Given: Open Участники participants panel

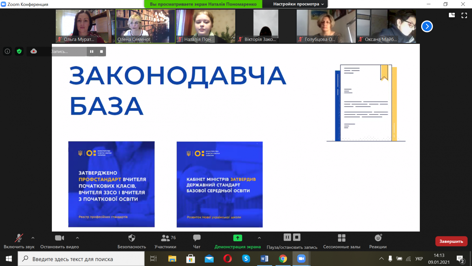Looking at the screenshot, I should [166, 242].
